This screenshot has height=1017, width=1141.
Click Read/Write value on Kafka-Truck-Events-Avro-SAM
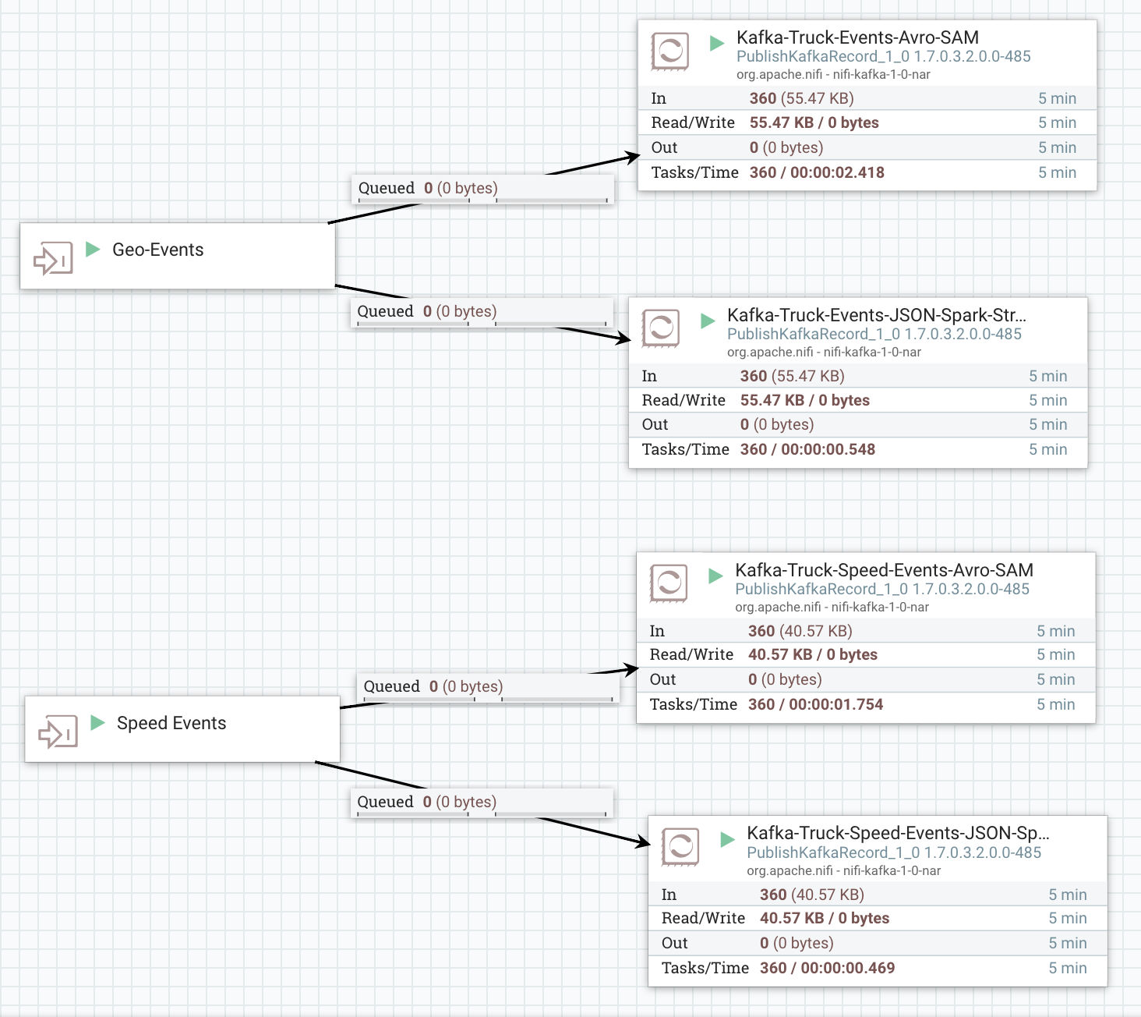(x=814, y=122)
